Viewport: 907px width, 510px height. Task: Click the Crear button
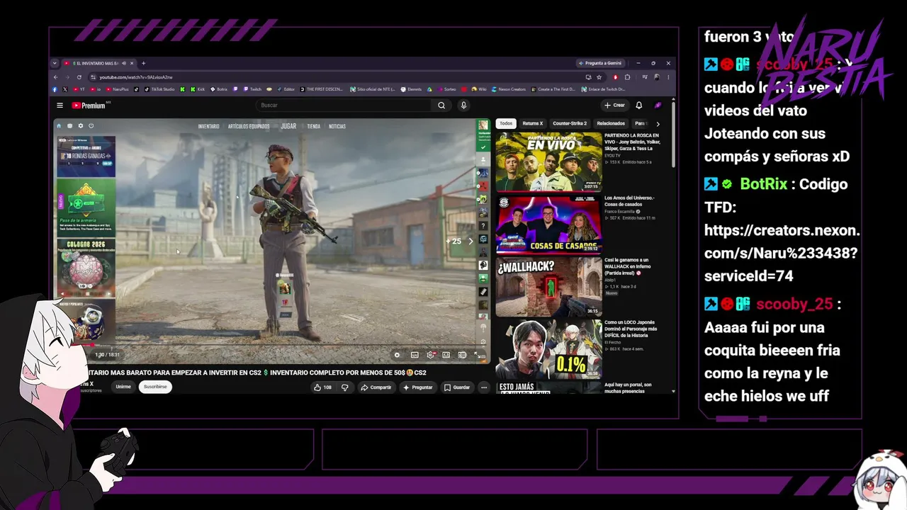tap(614, 106)
